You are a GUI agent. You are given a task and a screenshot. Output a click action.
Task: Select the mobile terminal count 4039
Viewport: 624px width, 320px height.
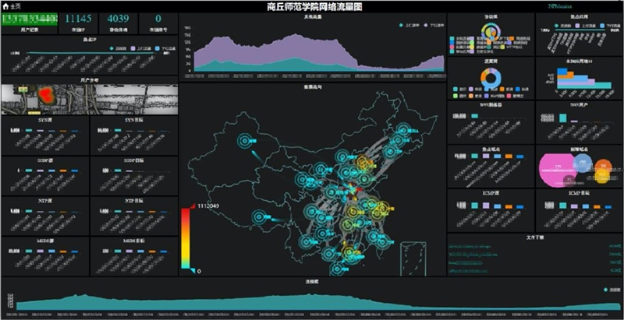[119, 19]
